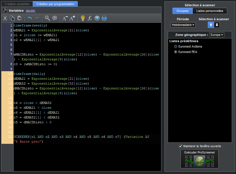This screenshot has width=236, height=174.
Task: Open search with the magnifying glass icon
Action: [x=47, y=19]
